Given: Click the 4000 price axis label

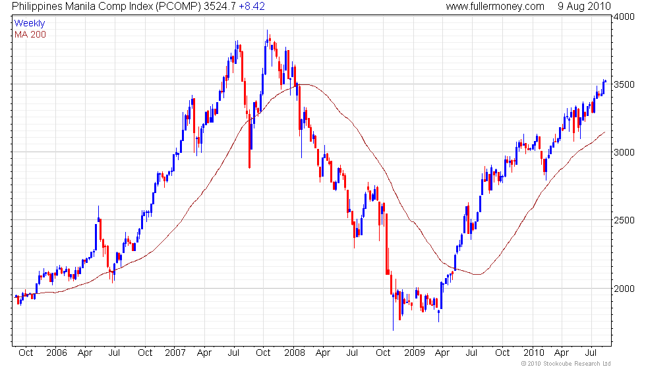Looking at the screenshot, I should pos(625,17).
